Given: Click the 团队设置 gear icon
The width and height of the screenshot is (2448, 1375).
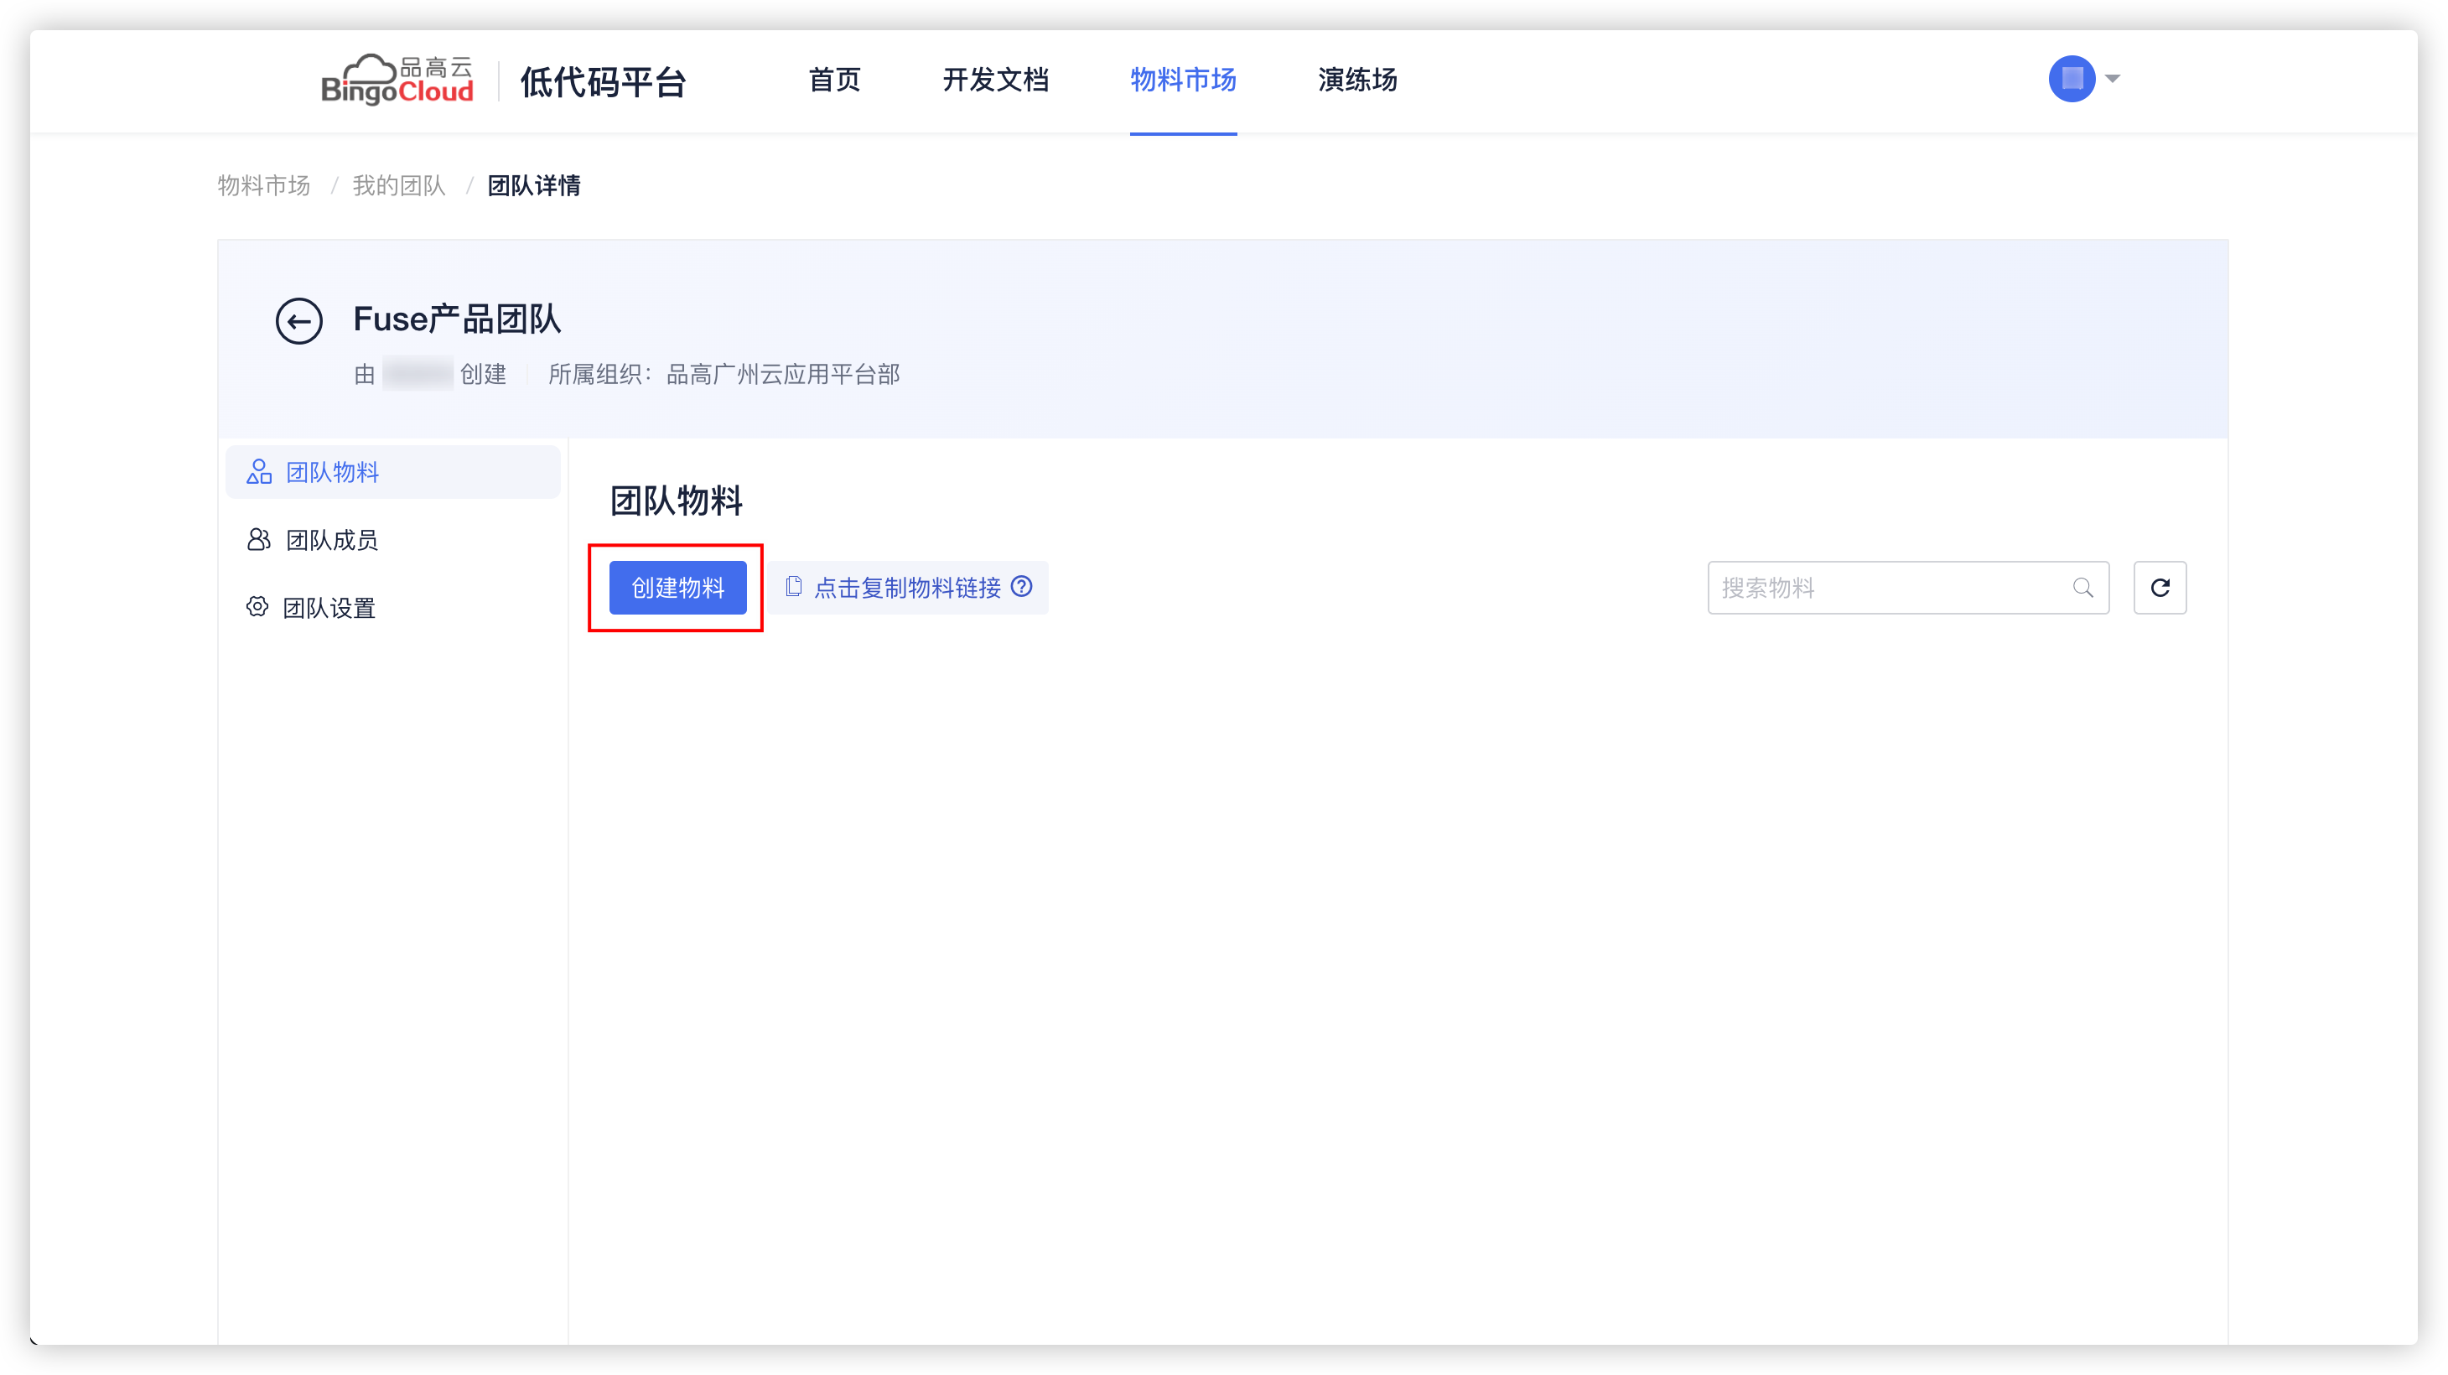Looking at the screenshot, I should (257, 606).
